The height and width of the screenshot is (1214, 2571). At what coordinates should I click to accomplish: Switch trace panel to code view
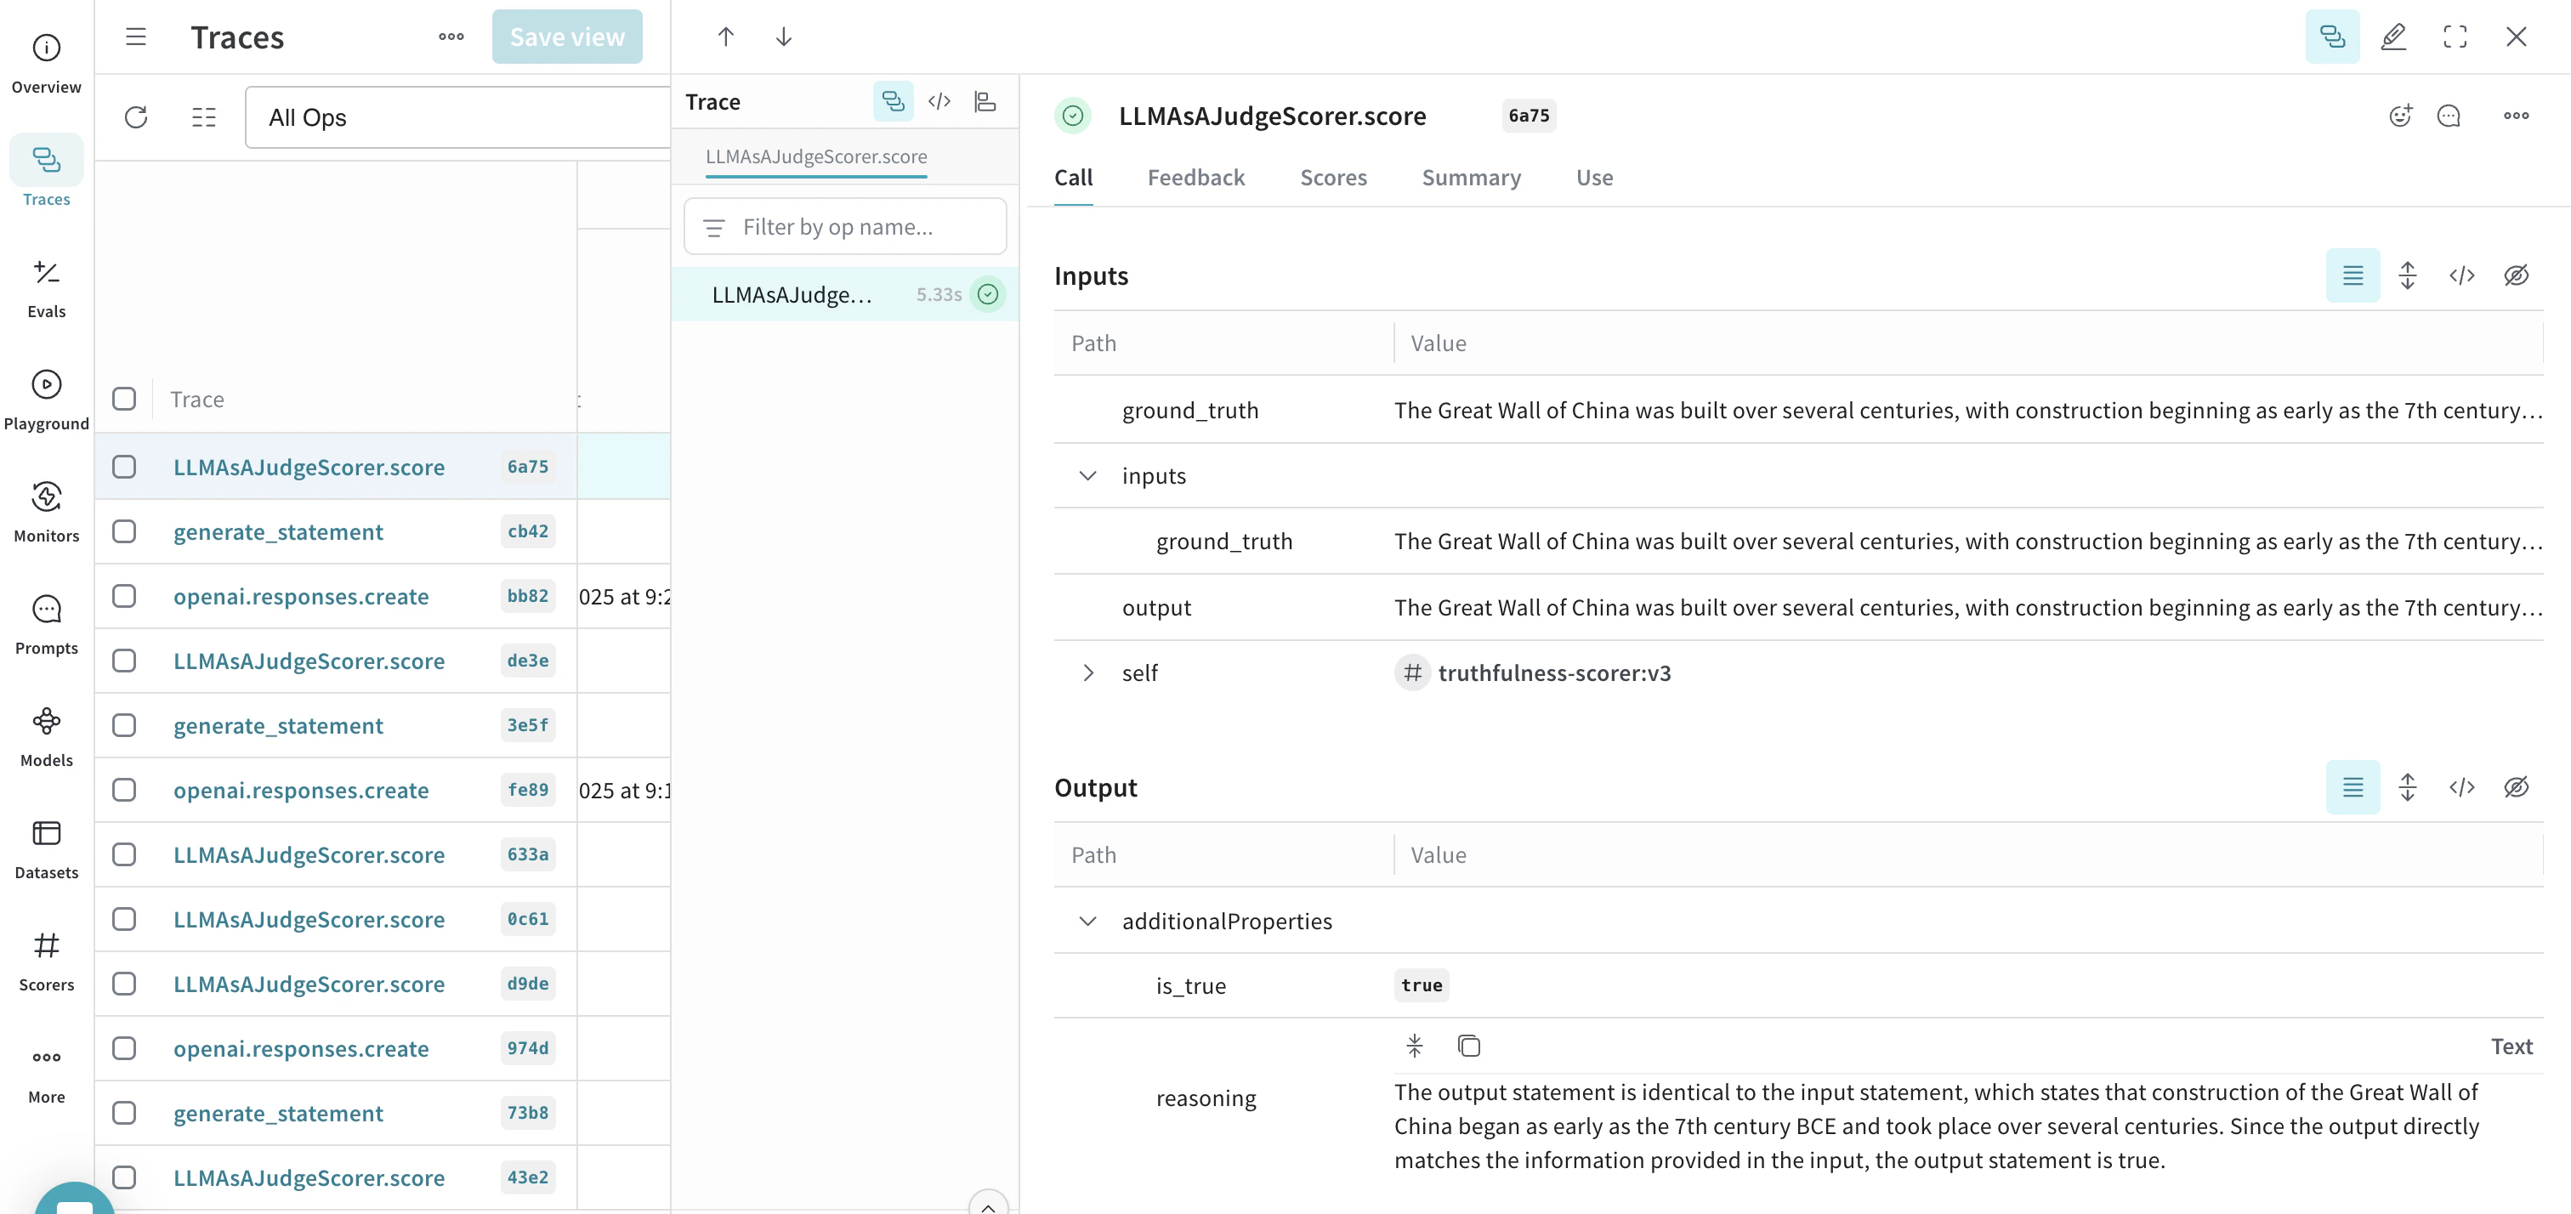tap(939, 102)
